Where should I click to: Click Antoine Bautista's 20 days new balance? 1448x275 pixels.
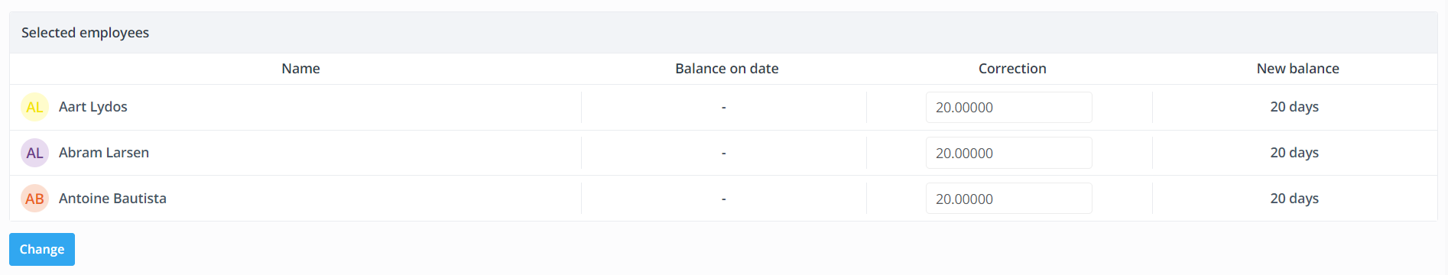tap(1294, 199)
